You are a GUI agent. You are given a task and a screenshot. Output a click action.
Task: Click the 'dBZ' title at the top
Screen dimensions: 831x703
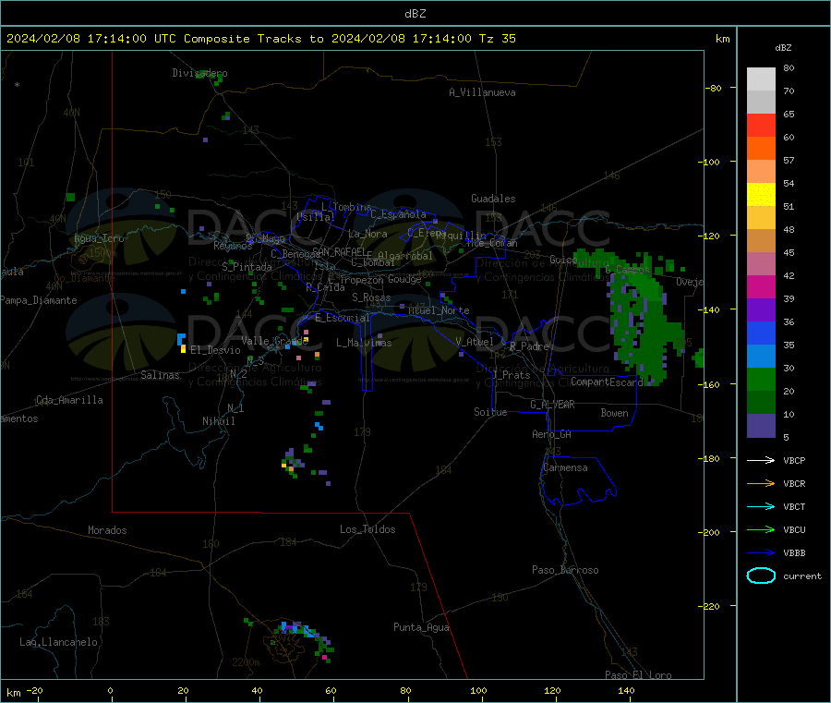tap(415, 14)
